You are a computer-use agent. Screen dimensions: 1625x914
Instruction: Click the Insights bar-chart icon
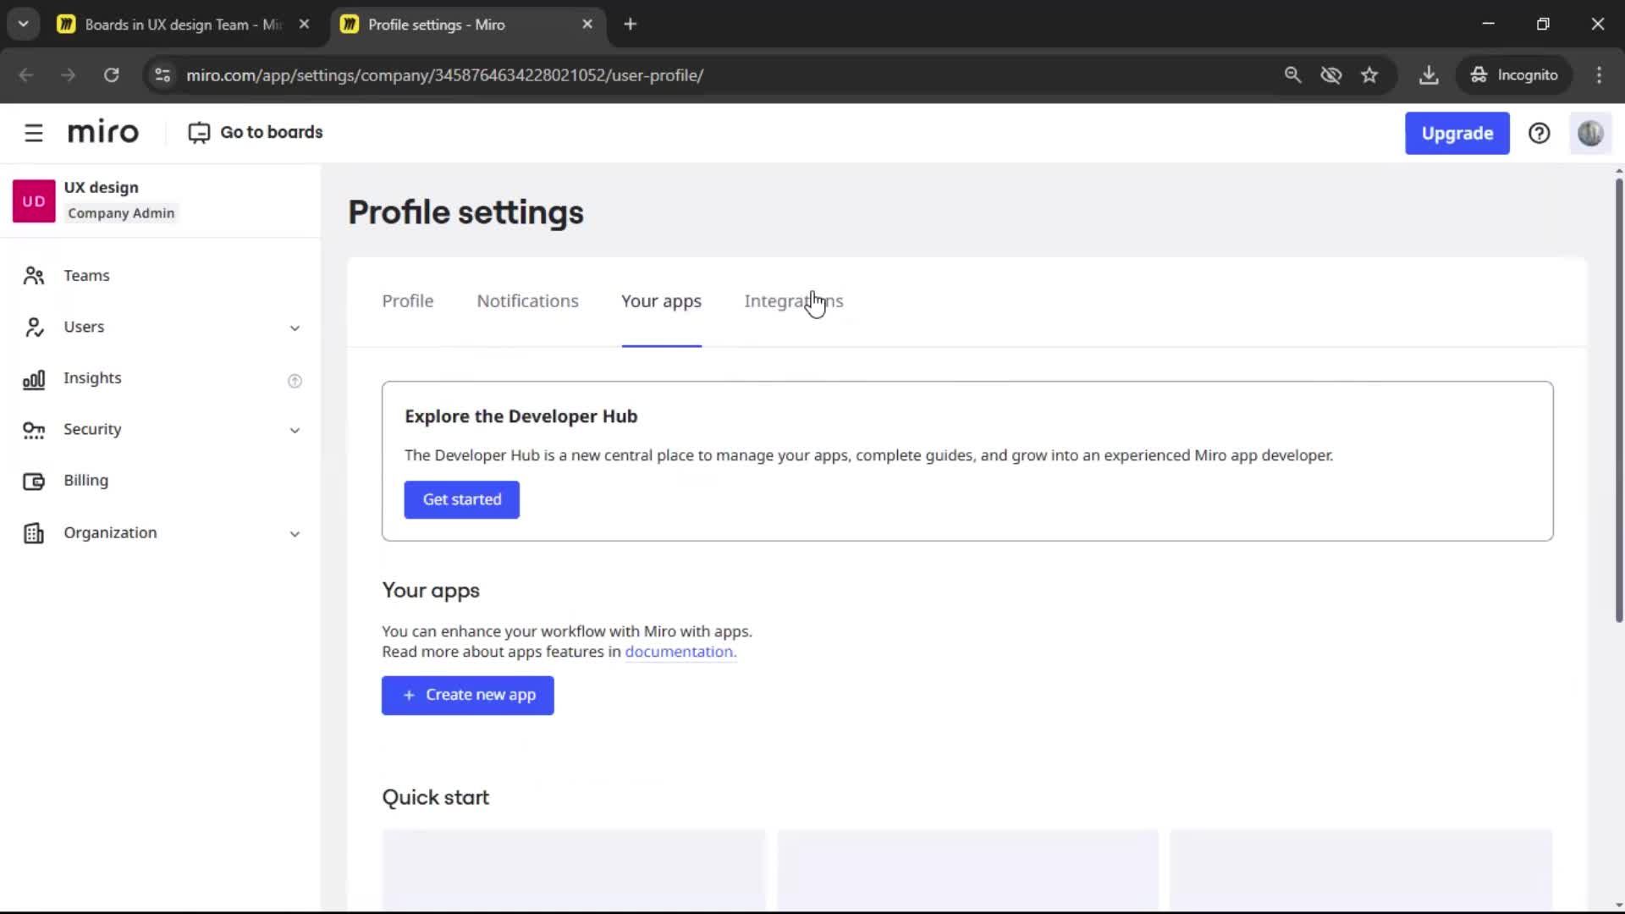pyautogui.click(x=34, y=379)
